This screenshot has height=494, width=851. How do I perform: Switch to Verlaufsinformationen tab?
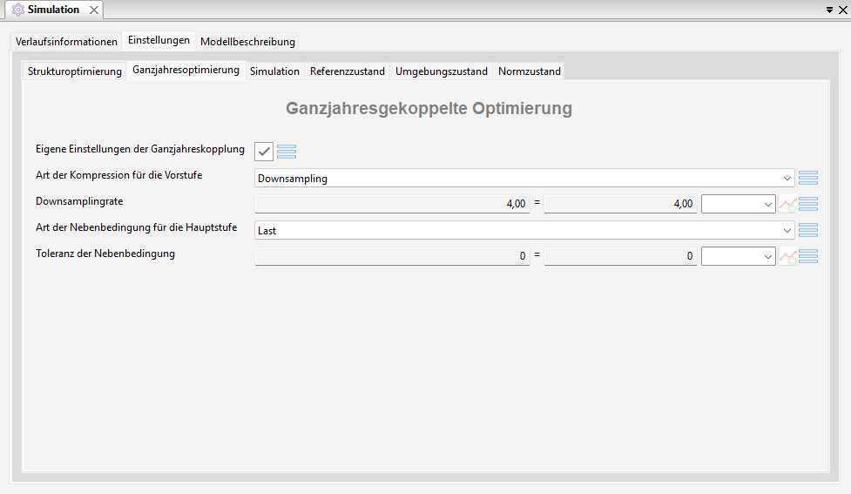click(x=66, y=42)
